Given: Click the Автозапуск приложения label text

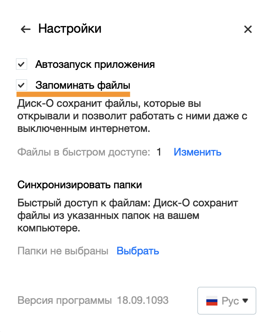Looking at the screenshot, I should coord(95,64).
